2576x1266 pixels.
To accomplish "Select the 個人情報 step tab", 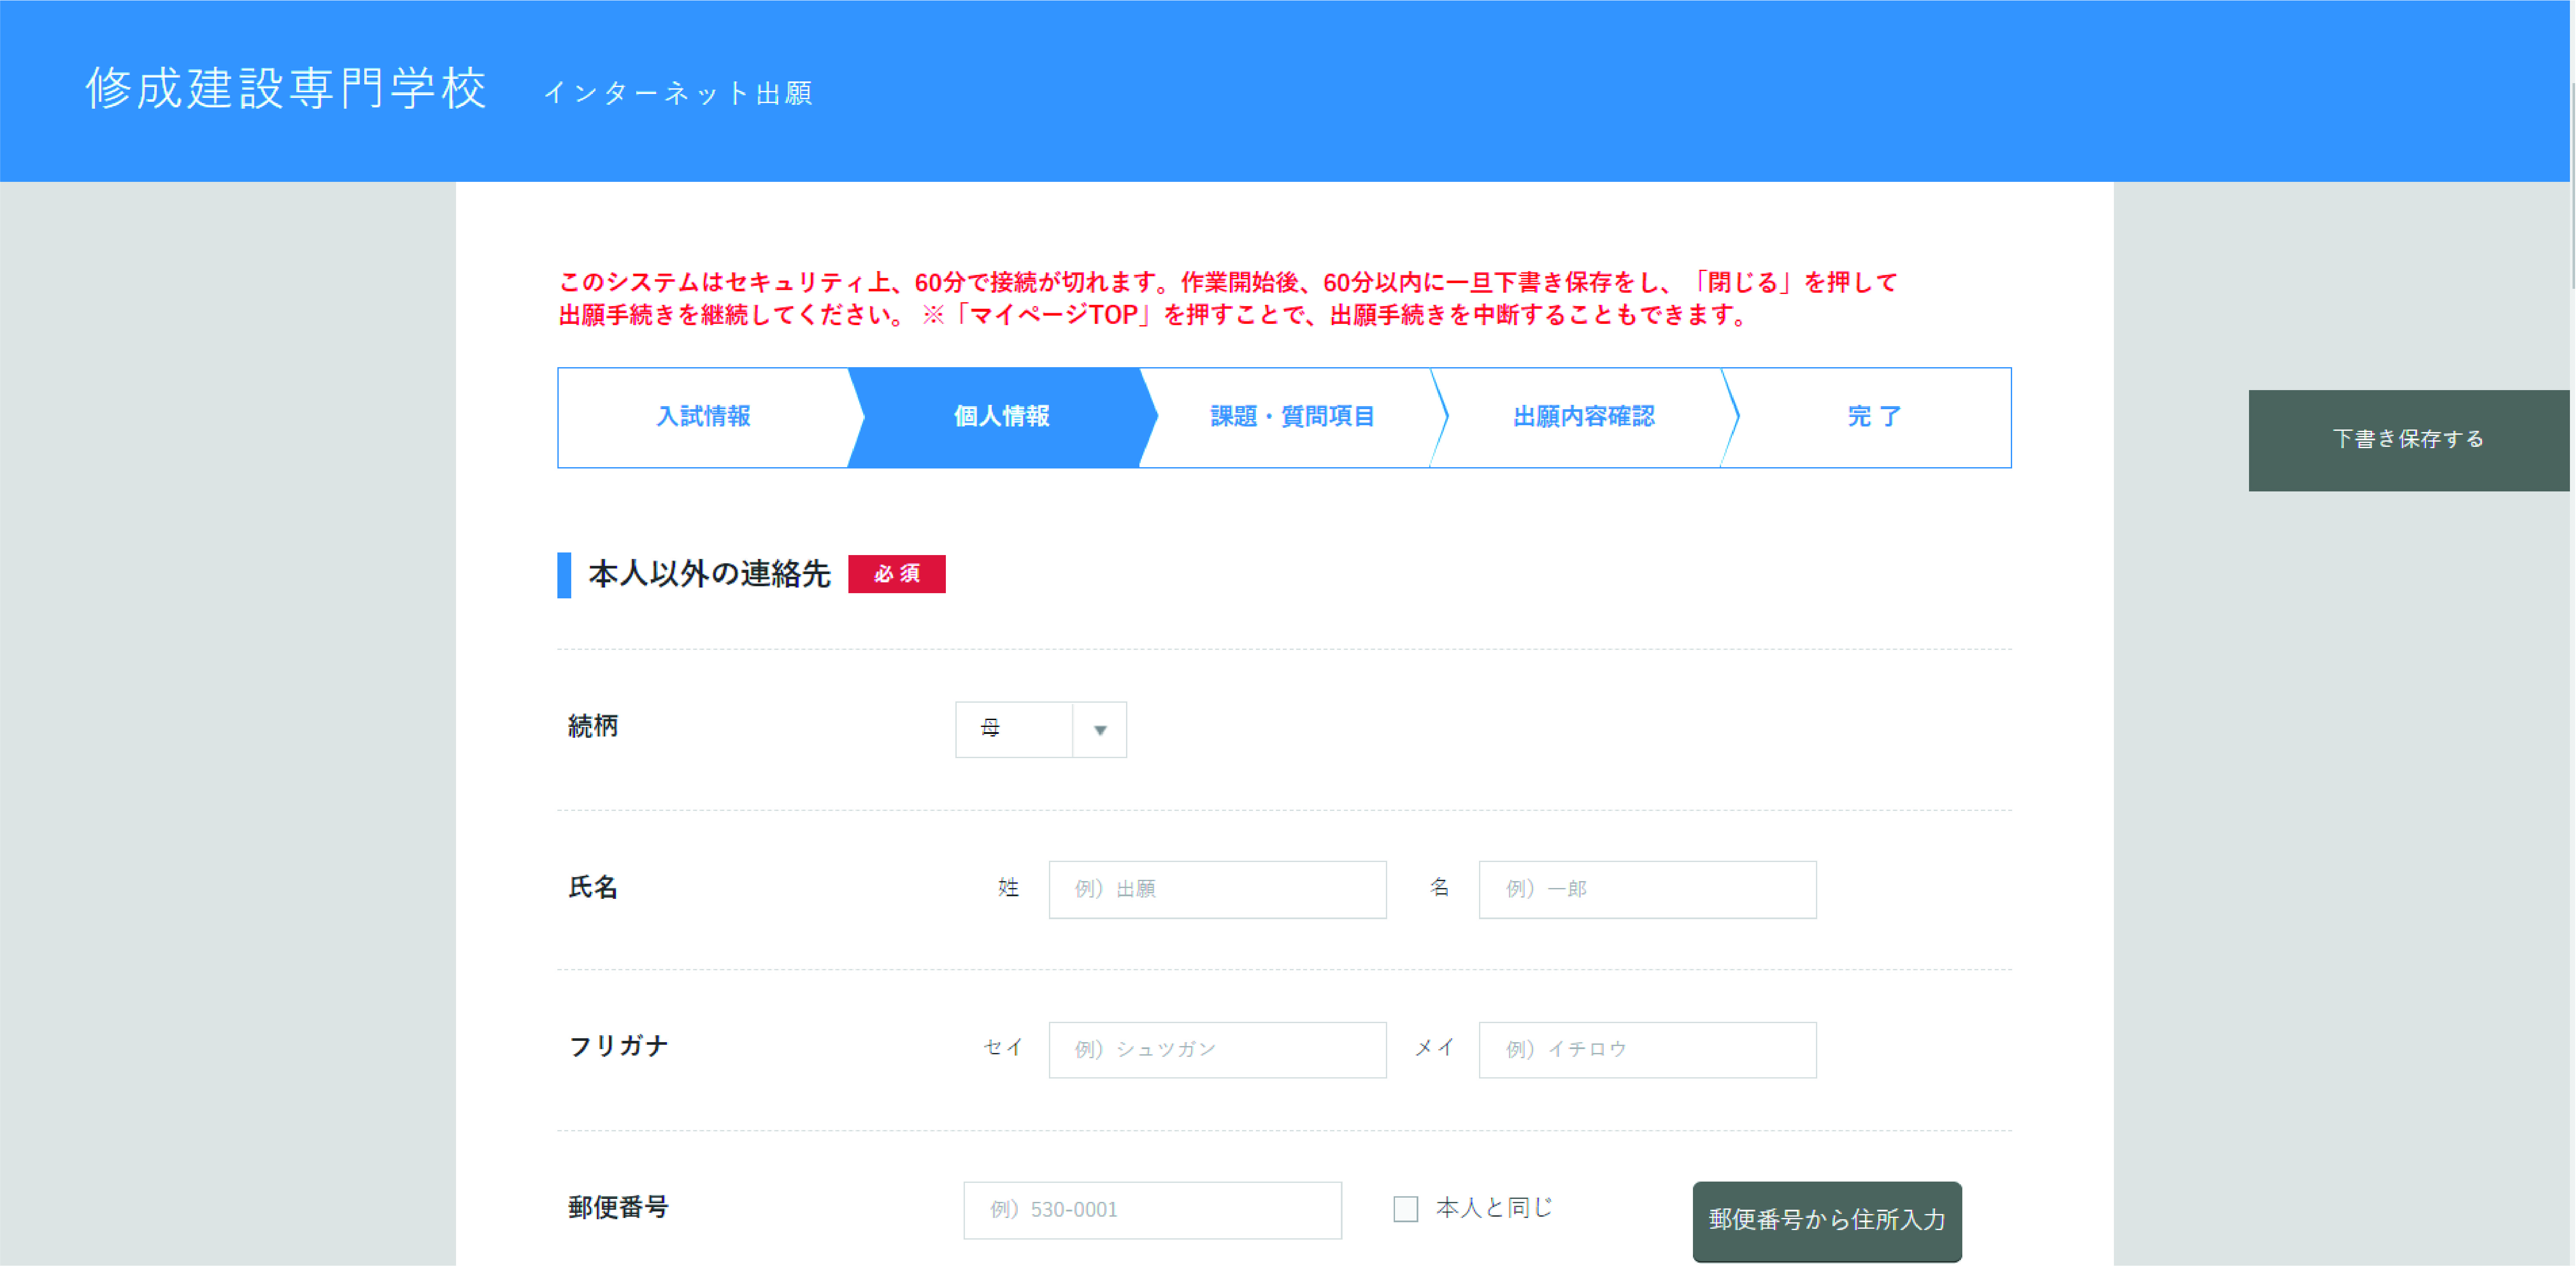I will pyautogui.click(x=1000, y=416).
